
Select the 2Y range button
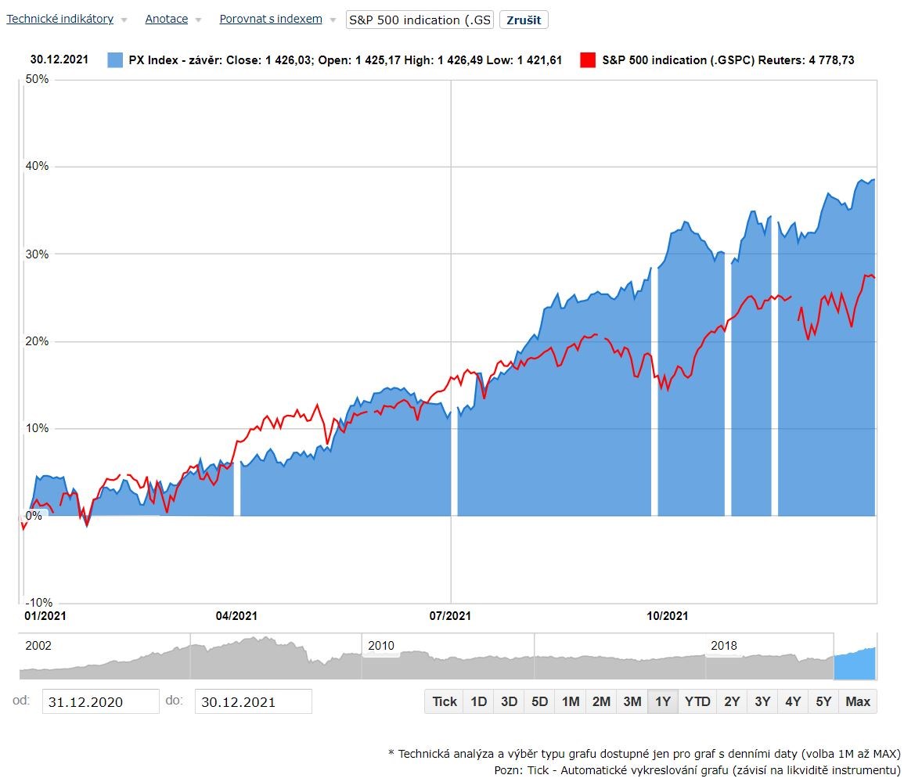tap(731, 701)
